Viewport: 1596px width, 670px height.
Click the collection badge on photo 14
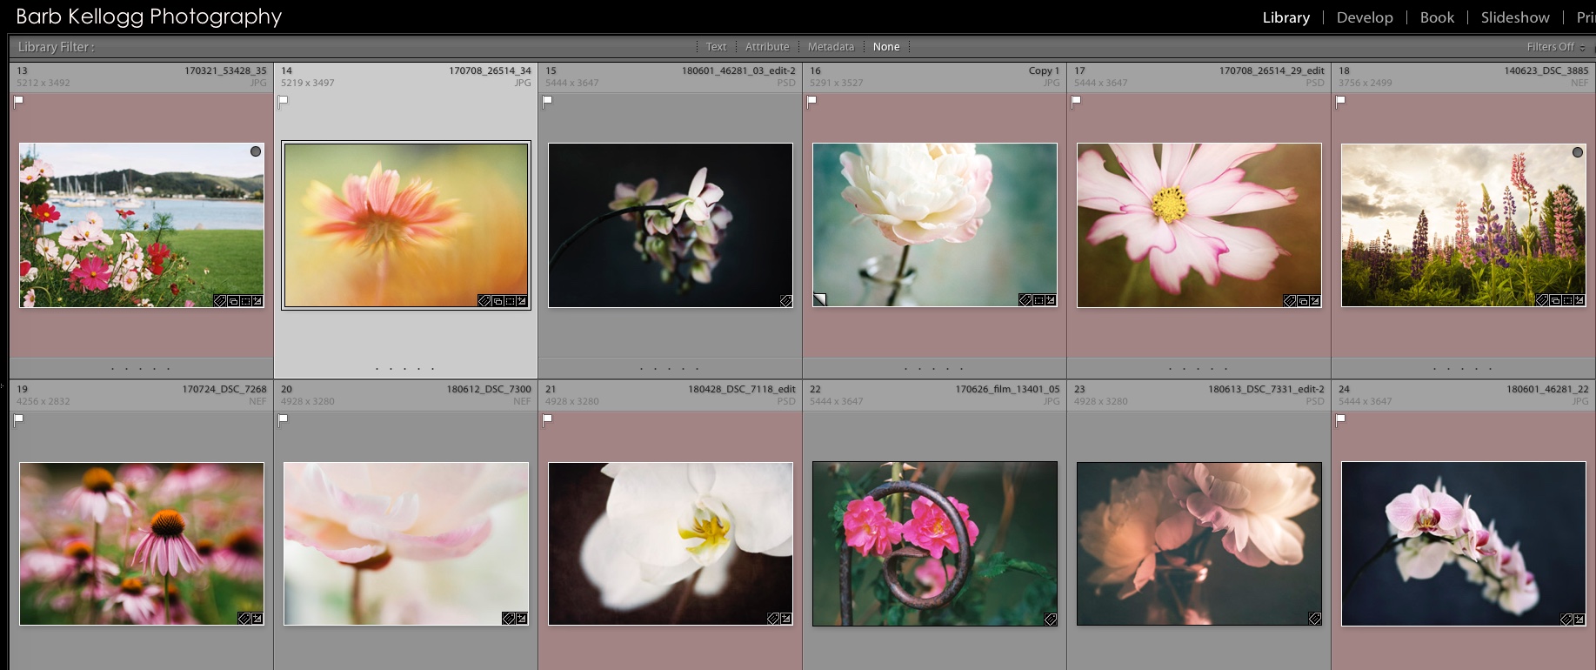[497, 301]
